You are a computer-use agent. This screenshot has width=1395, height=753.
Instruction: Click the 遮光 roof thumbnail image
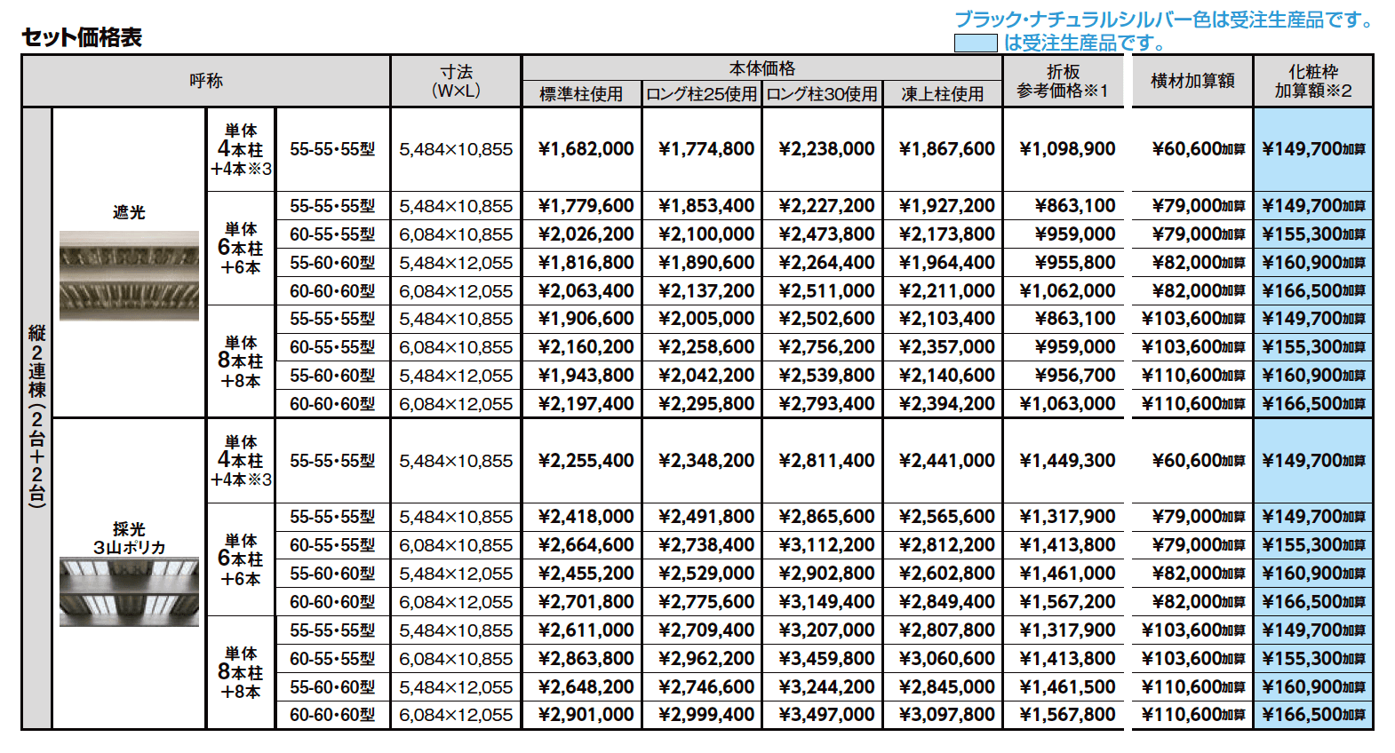pyautogui.click(x=129, y=275)
